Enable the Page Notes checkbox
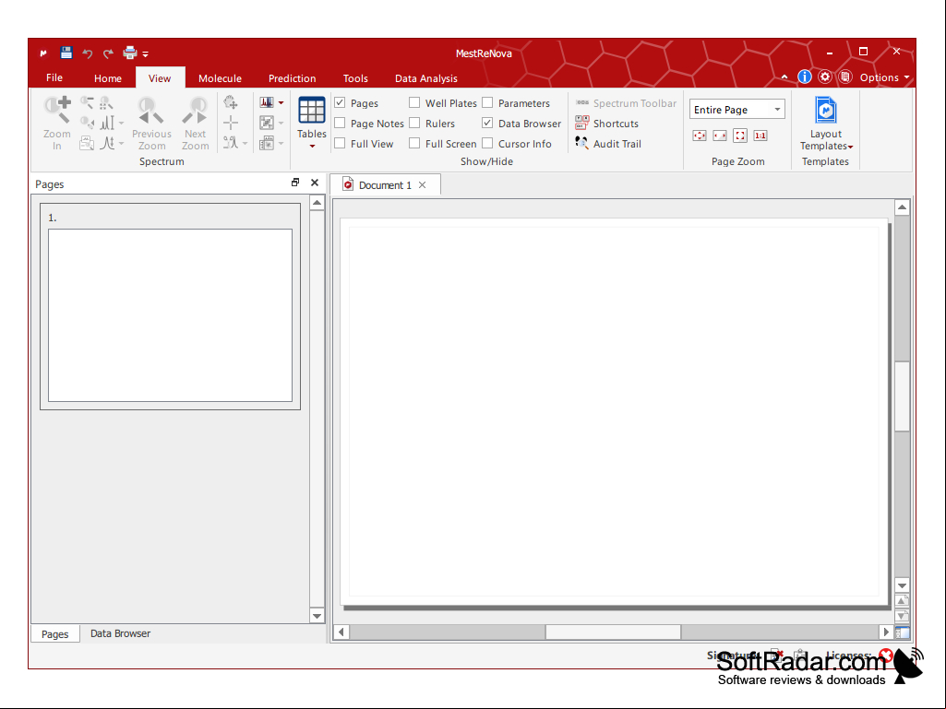Screen dimensions: 946x709 341,123
